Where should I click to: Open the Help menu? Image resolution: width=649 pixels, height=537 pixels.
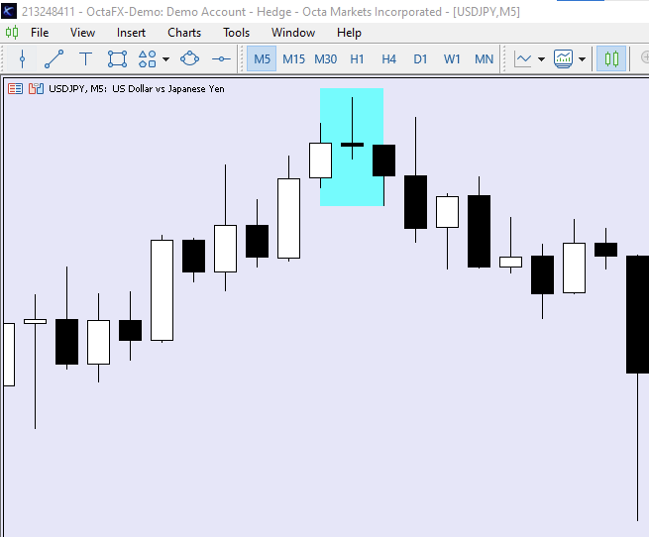(x=349, y=33)
